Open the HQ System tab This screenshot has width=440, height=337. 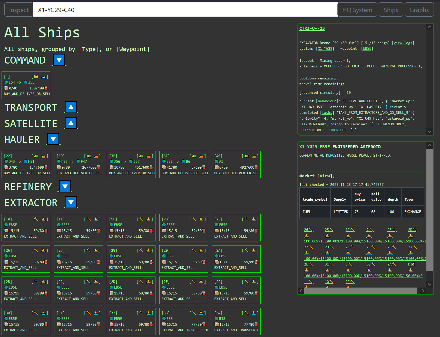point(357,9)
